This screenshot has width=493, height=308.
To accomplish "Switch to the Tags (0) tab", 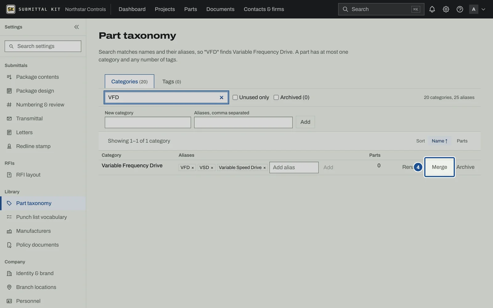I will tap(172, 82).
